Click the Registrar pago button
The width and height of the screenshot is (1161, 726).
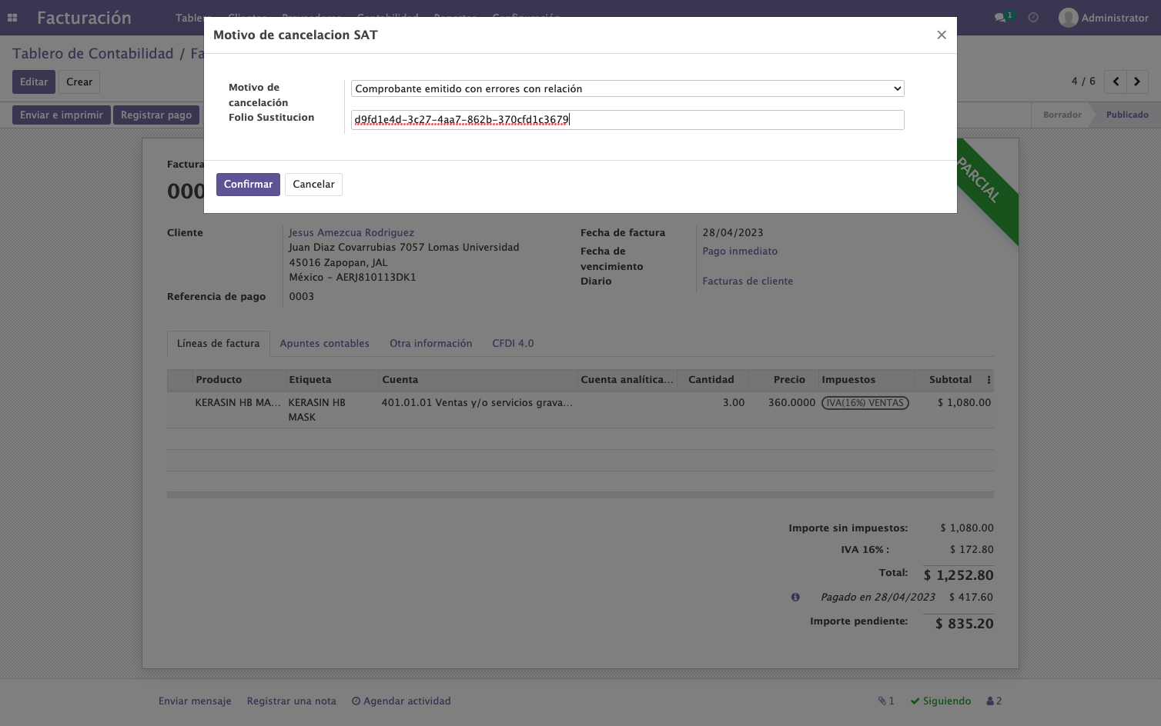pos(156,115)
